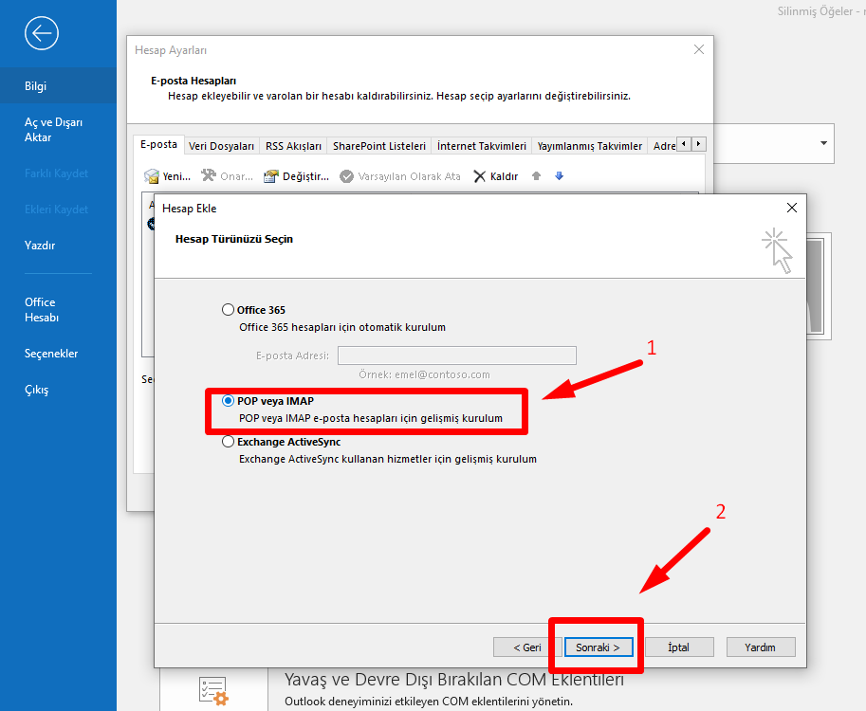Image resolution: width=866 pixels, height=711 pixels.
Task: Select the POP veya IMAP option
Action: pyautogui.click(x=228, y=401)
